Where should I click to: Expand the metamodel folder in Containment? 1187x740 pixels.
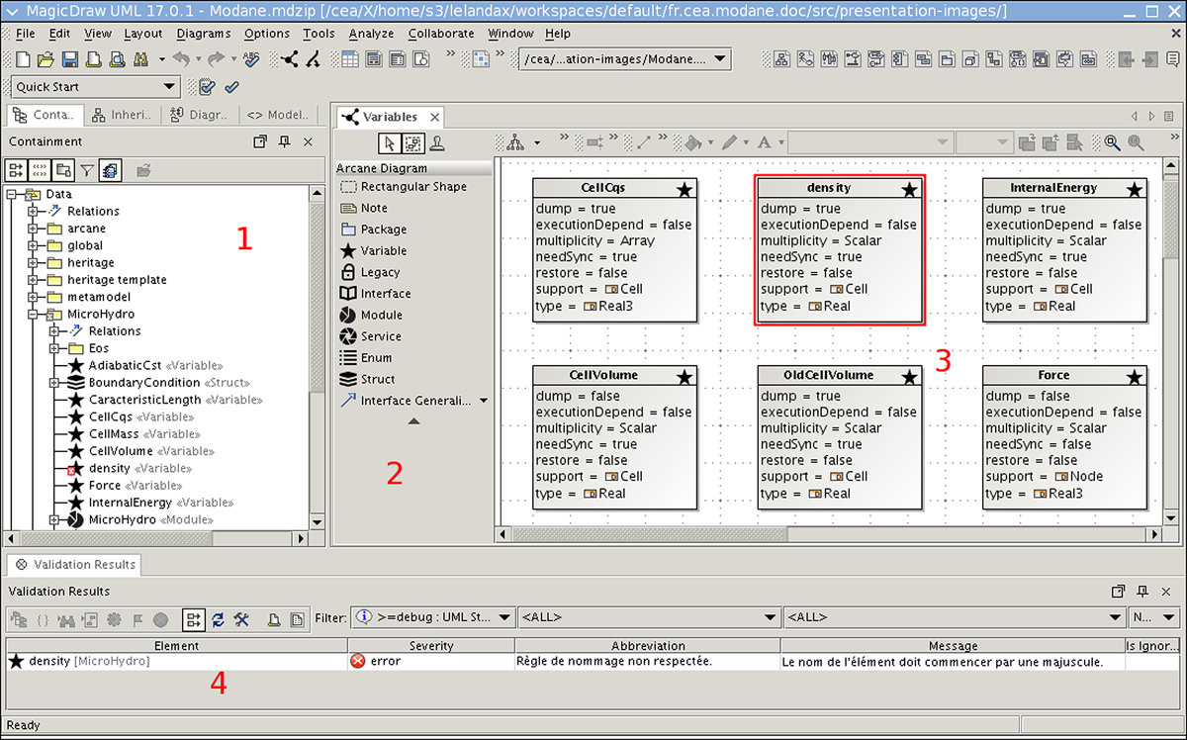click(33, 297)
